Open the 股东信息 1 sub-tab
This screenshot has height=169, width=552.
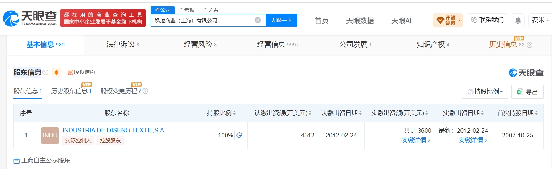[x=28, y=91]
